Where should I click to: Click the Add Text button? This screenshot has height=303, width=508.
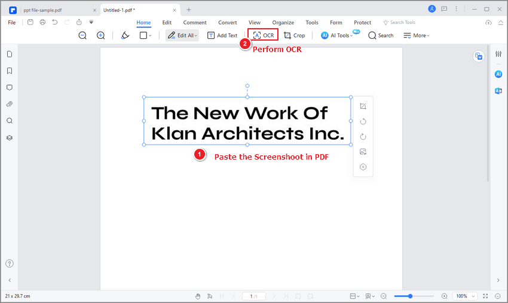coord(222,35)
